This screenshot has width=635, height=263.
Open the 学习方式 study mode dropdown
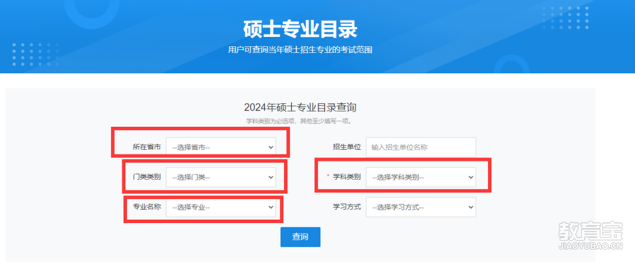tap(421, 207)
